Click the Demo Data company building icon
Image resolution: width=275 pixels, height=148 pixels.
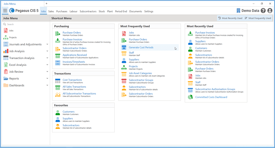click(238, 11)
